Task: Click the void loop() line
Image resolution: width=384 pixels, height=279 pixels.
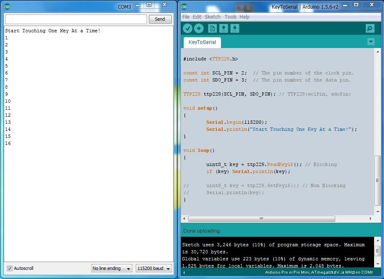Action: (199, 150)
